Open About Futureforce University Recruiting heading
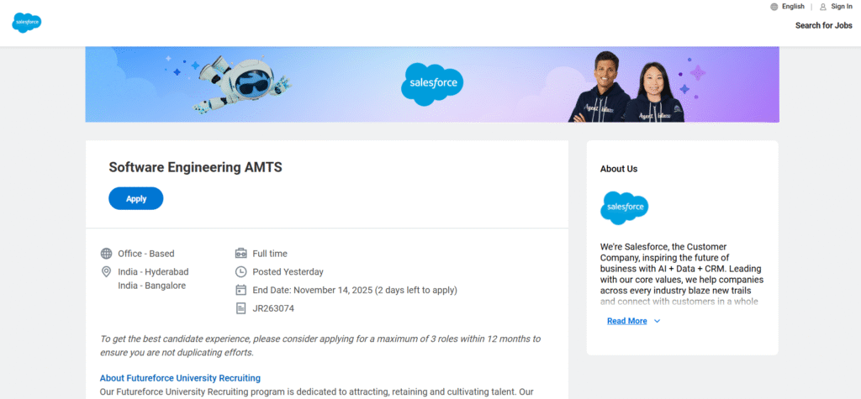 (x=180, y=378)
